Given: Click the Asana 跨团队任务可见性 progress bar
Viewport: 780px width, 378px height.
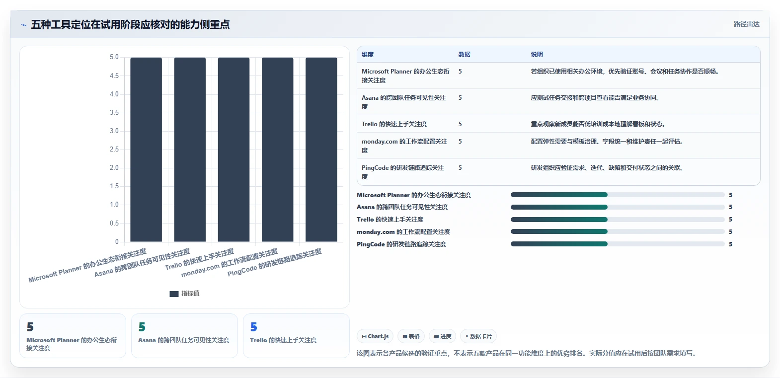Looking at the screenshot, I should (618, 207).
